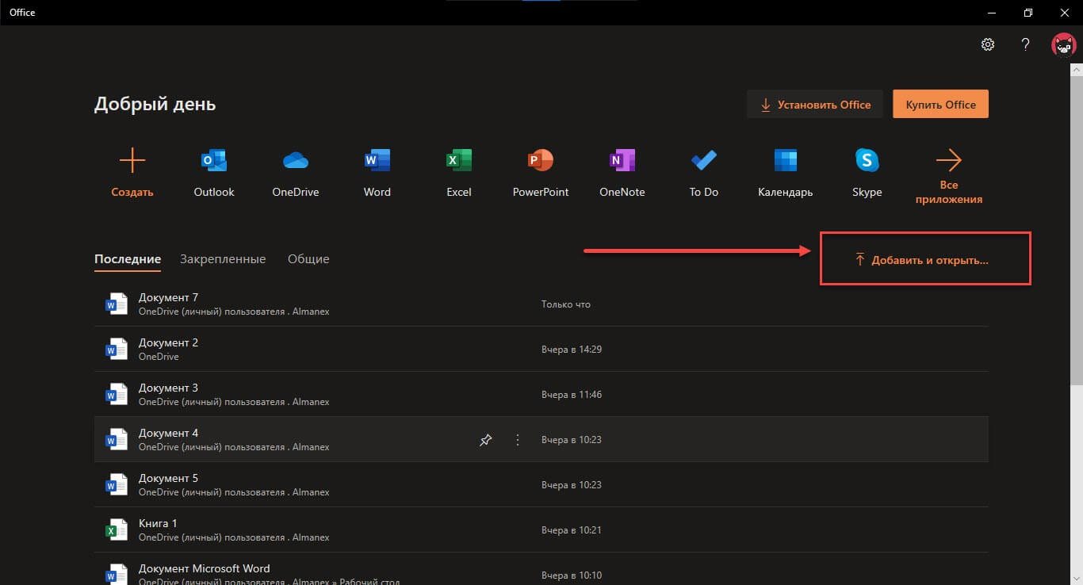Image resolution: width=1083 pixels, height=585 pixels.
Task: Switch to Общие tab
Action: point(308,259)
